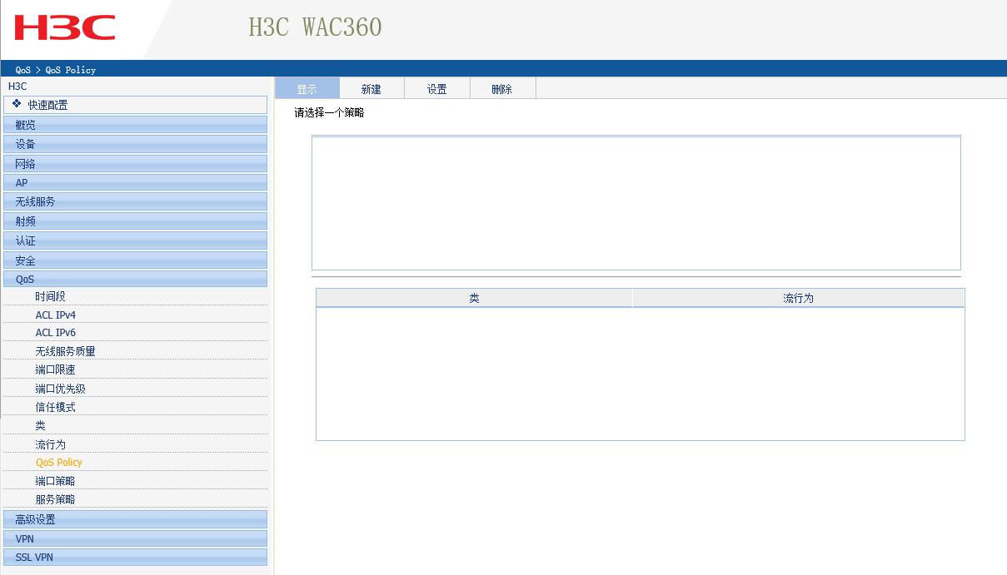Click the H3C logo in header
This screenshot has width=1007, height=575.
click(x=64, y=27)
